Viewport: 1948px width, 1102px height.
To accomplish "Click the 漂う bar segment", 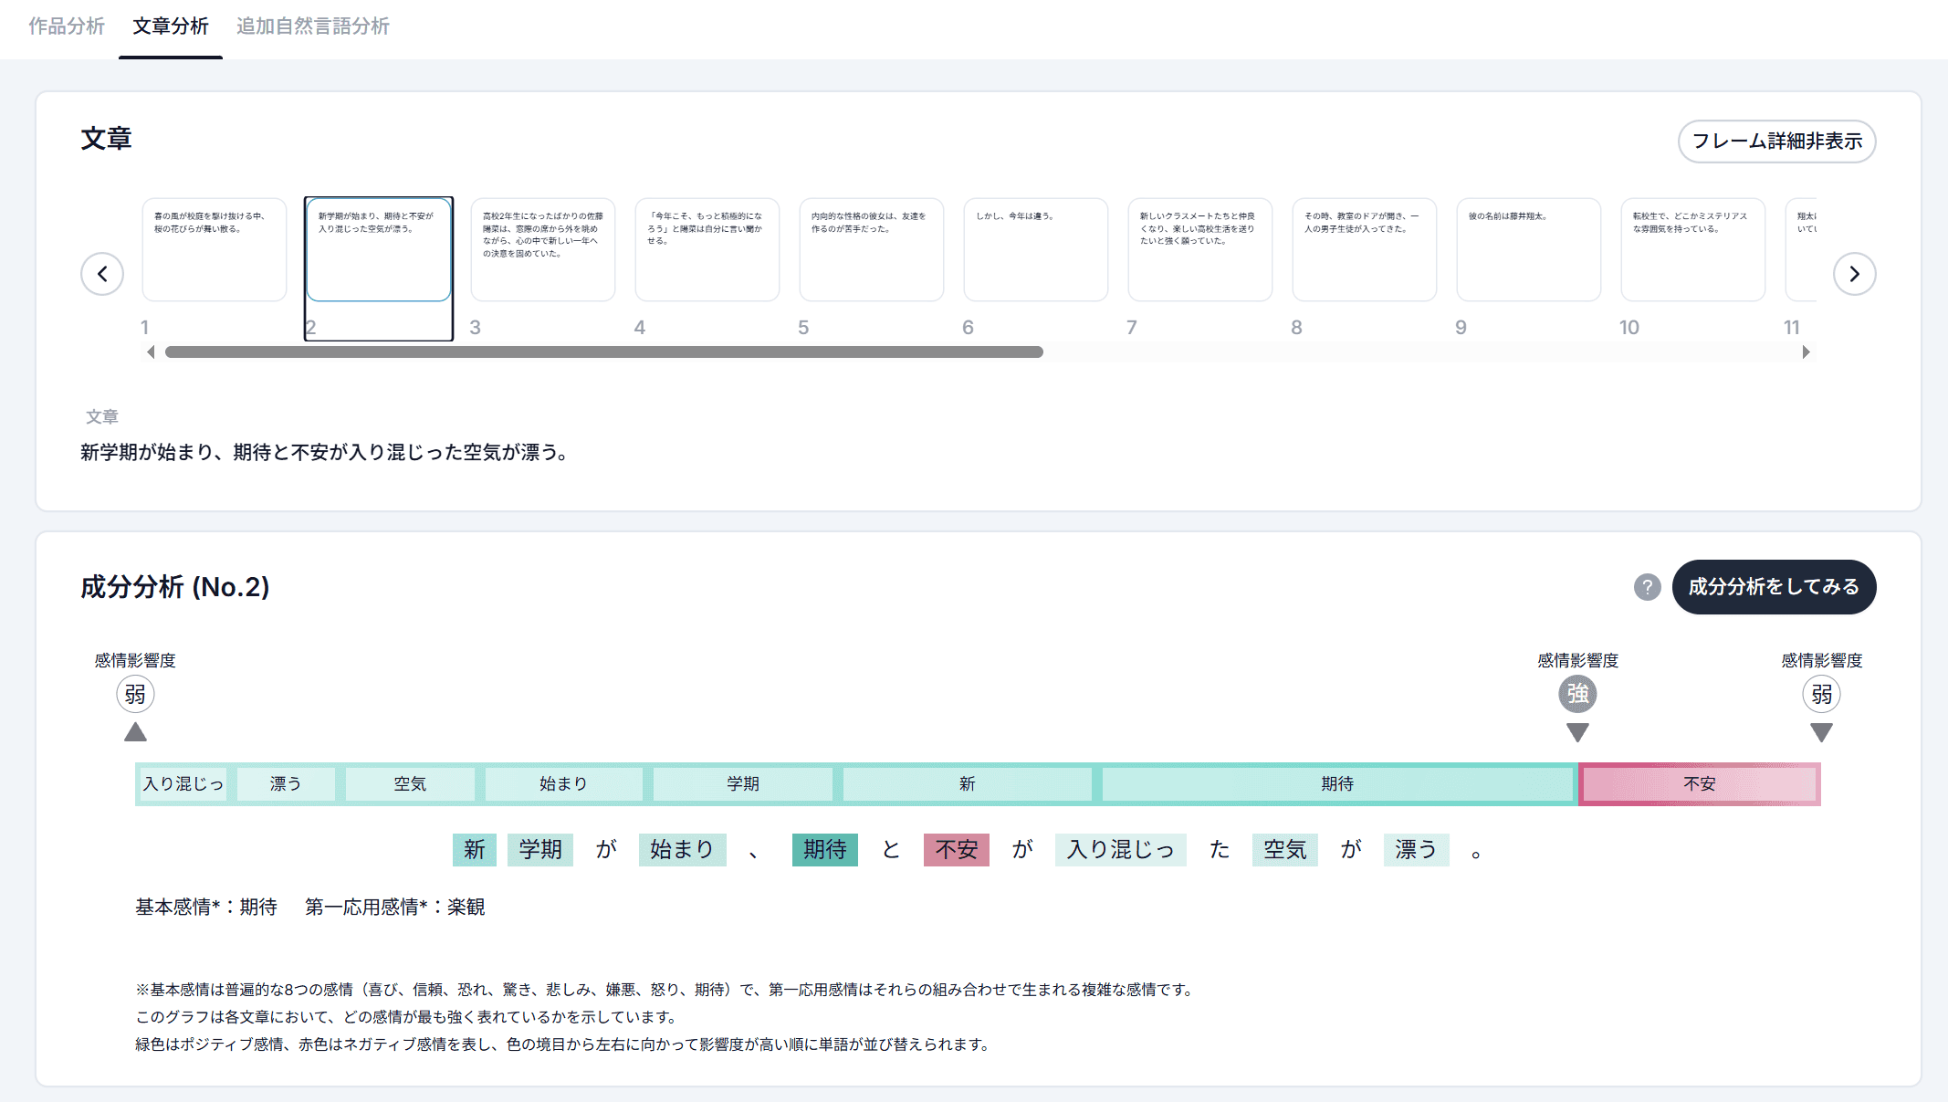I will click(286, 784).
